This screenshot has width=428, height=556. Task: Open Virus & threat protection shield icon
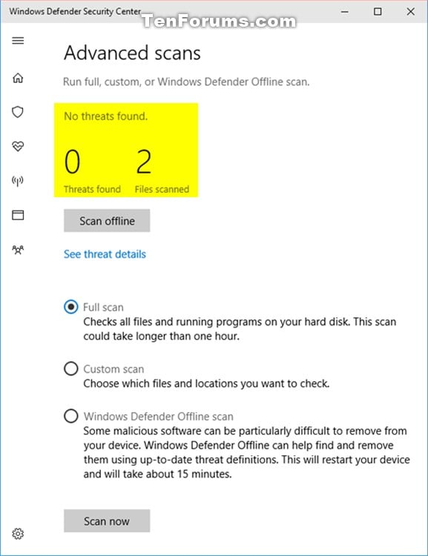pyautogui.click(x=18, y=112)
